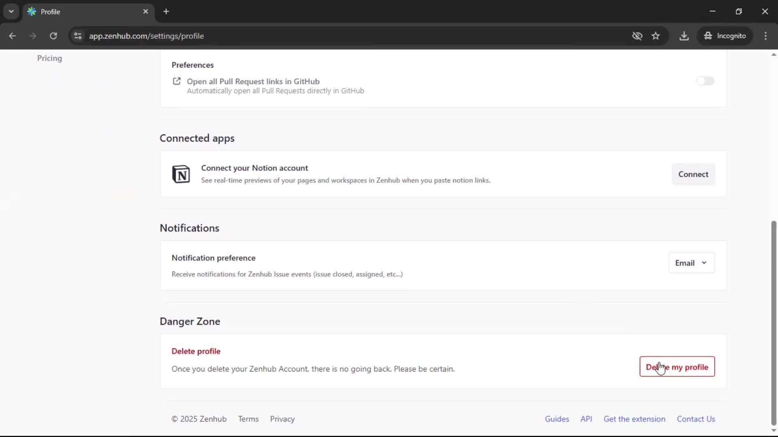This screenshot has width=778, height=437.
Task: Click the browser reload icon
Action: click(53, 36)
